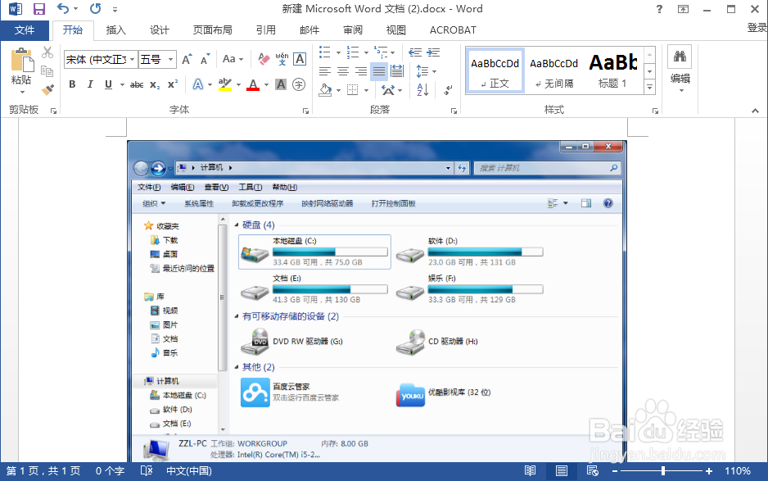Click the red font color swatch
The width and height of the screenshot is (768, 481).
[x=253, y=84]
